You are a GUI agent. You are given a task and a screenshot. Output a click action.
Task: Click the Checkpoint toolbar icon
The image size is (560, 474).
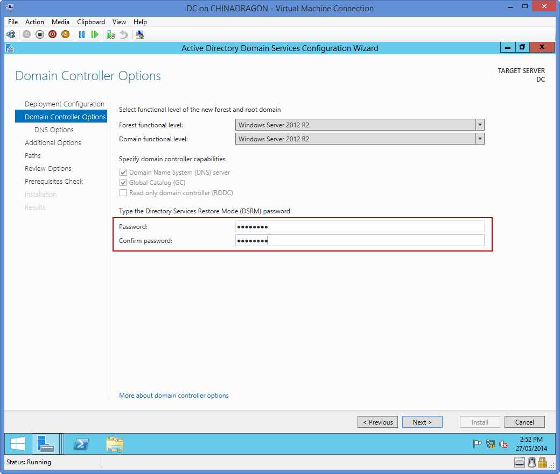click(111, 34)
